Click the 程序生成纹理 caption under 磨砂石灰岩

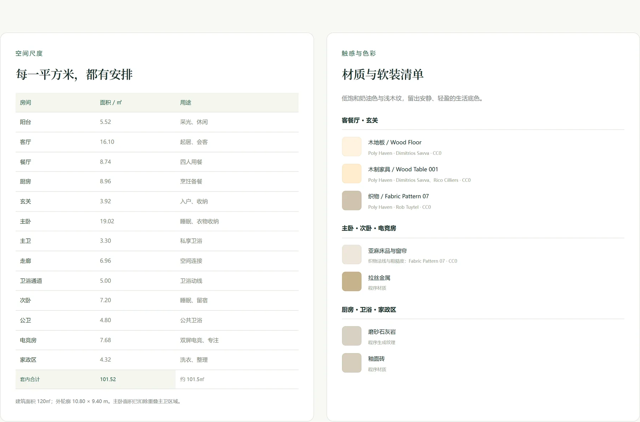coord(382,343)
